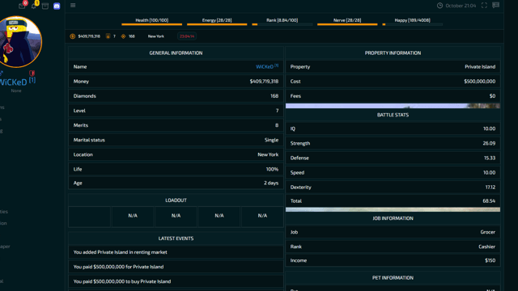Click the Money $409,719,318 row
This screenshot has height=291, width=518.
[x=176, y=81]
